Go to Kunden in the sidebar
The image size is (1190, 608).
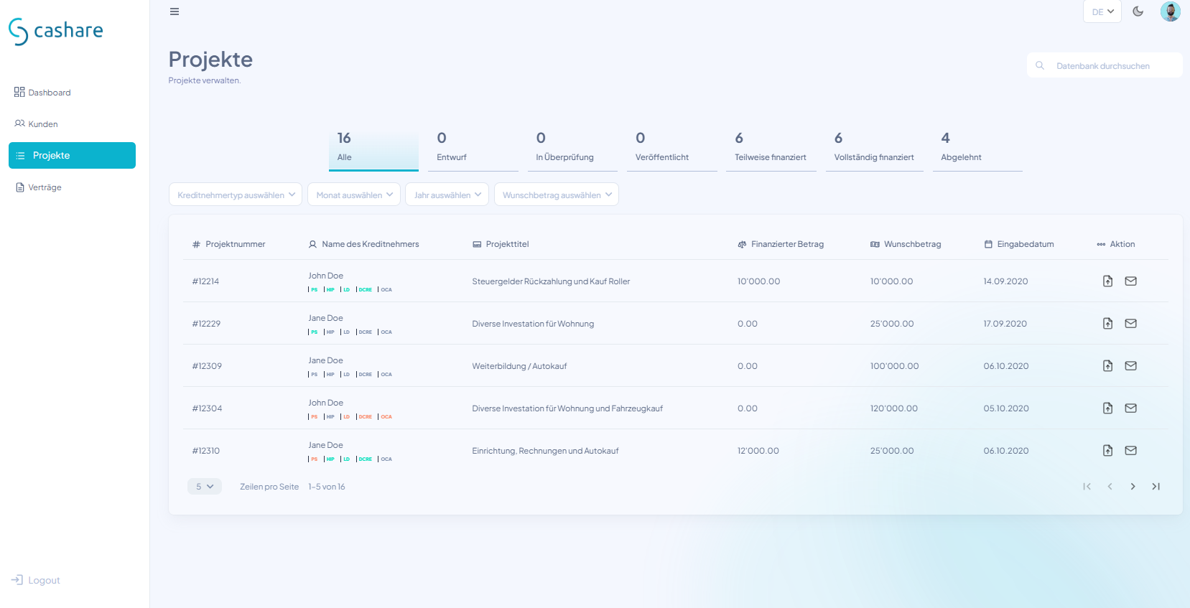(36, 124)
